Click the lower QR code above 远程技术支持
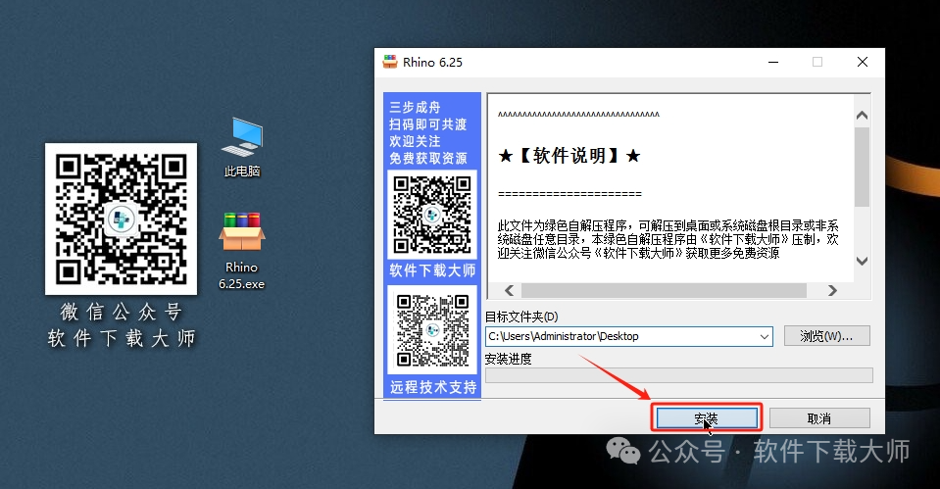The image size is (940, 489). click(x=432, y=330)
